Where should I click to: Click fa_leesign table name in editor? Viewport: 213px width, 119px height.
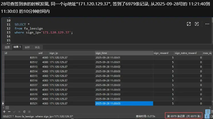pyautogui.click(x=33, y=28)
